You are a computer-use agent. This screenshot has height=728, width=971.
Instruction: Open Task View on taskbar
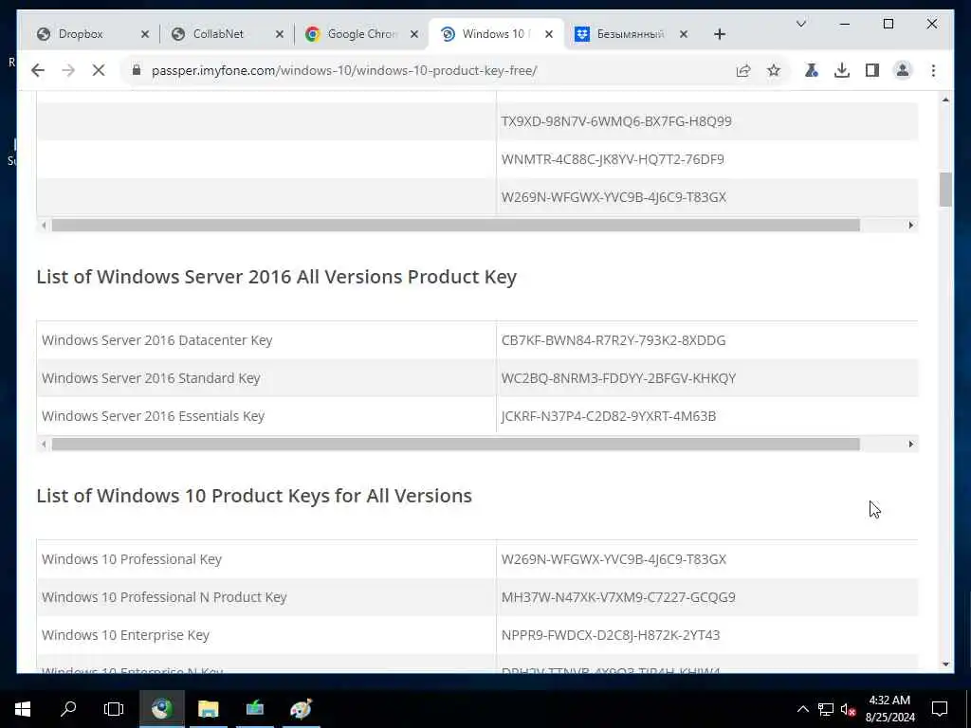(114, 709)
